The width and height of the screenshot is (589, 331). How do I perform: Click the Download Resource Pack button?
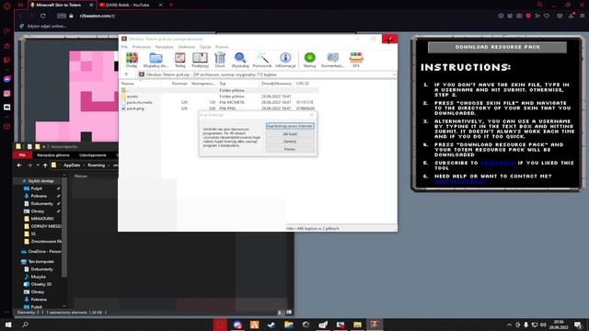tap(497, 47)
